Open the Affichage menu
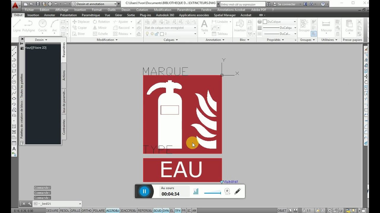The image size is (380, 213). (61, 10)
